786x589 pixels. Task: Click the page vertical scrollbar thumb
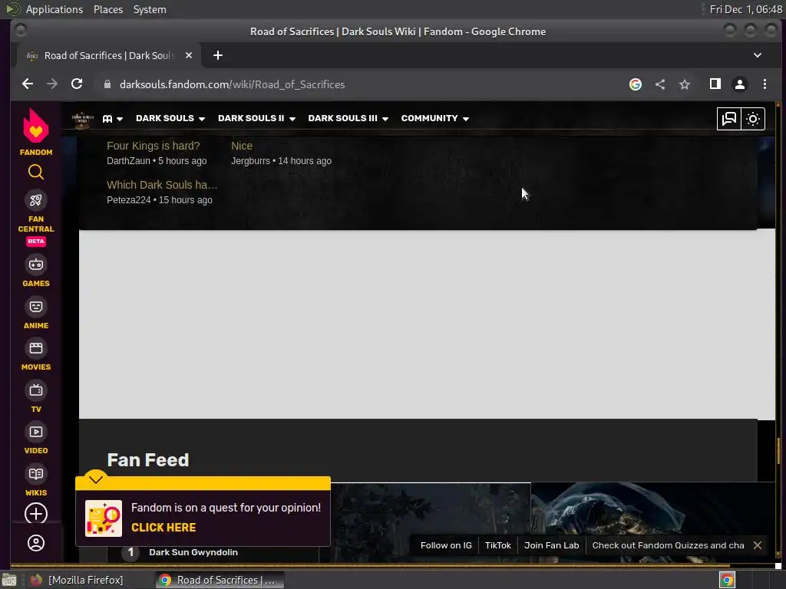(x=778, y=451)
